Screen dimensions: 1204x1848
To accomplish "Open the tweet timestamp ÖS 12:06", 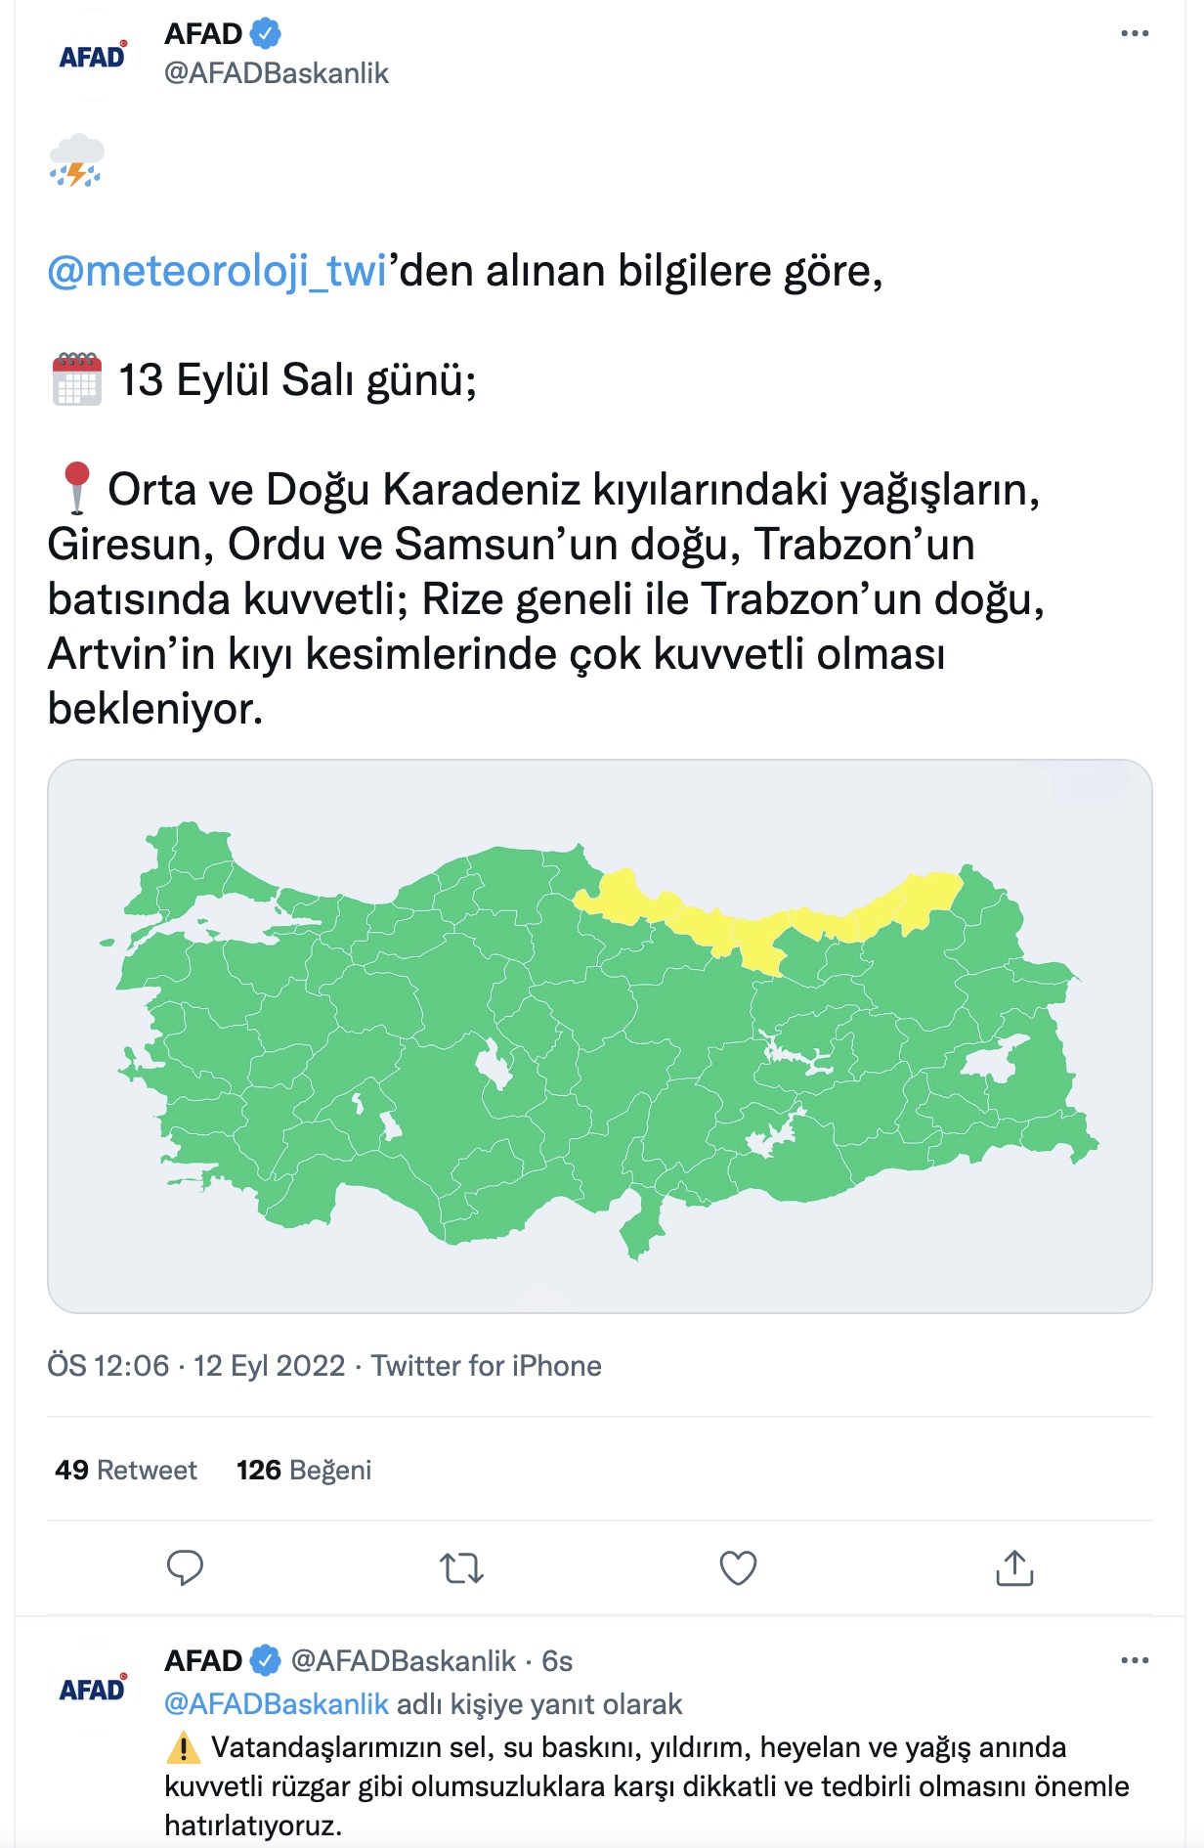I will click(108, 1365).
